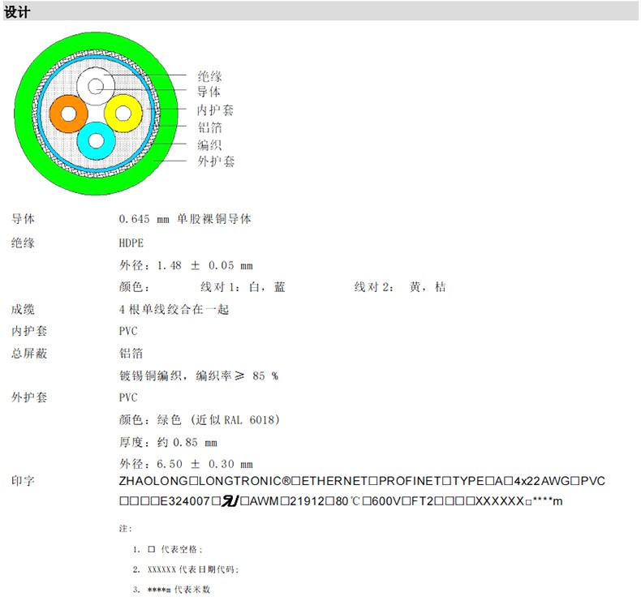Click the 外护套 callout label next to the diagram
The height and width of the screenshot is (601, 641).
point(216,161)
